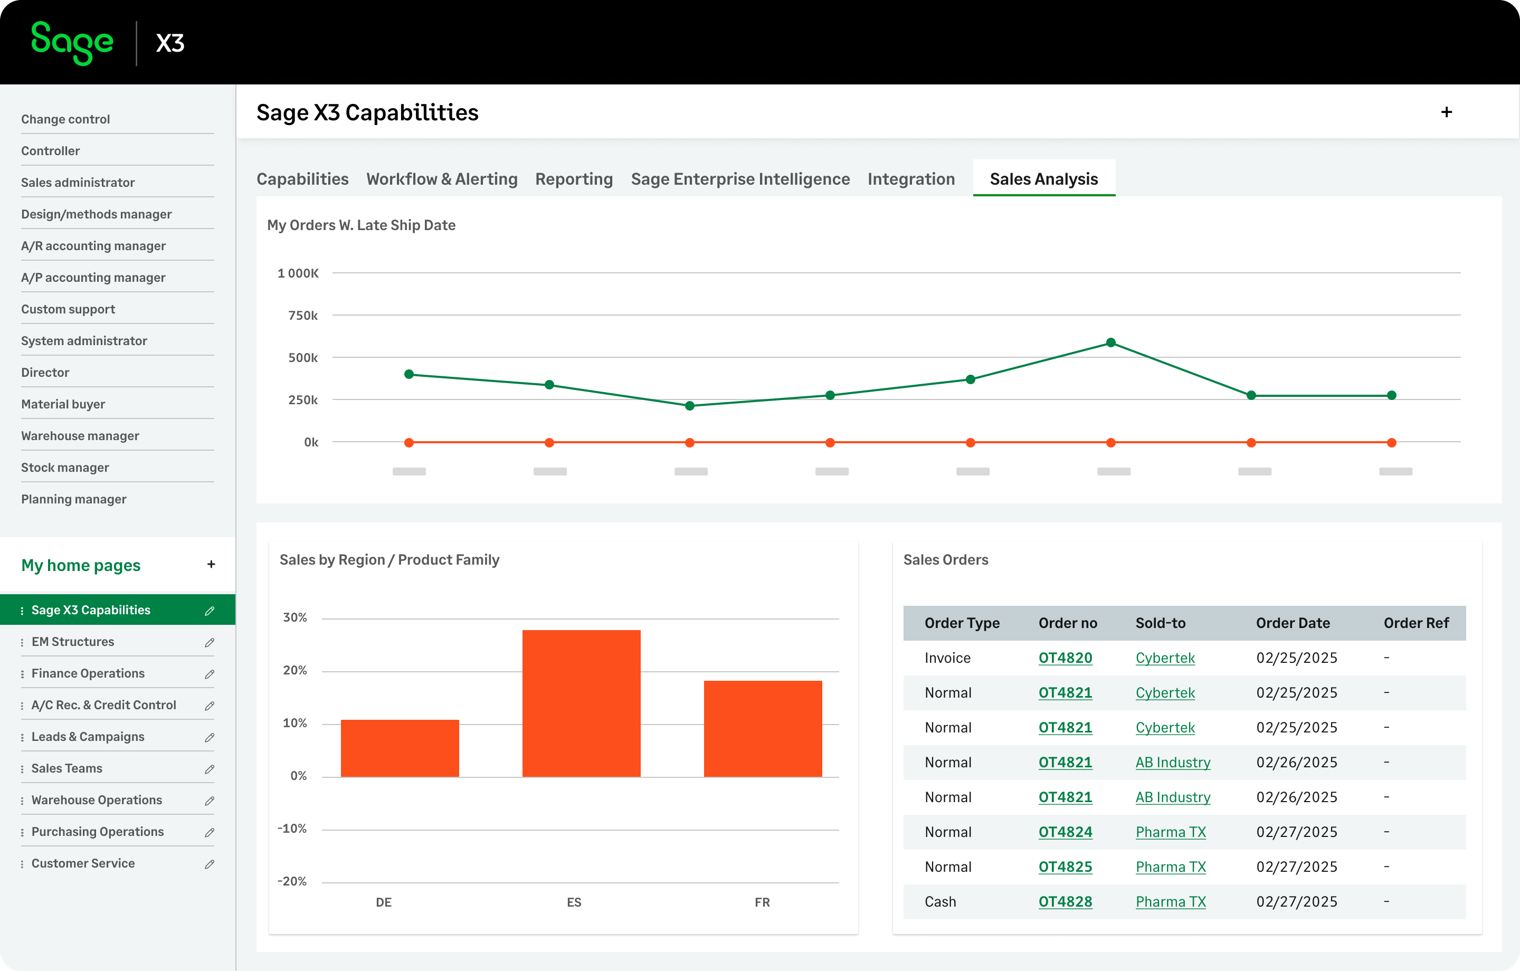
Task: Click the drag handle dots beside Warehouse Operations
Action: coord(22,801)
